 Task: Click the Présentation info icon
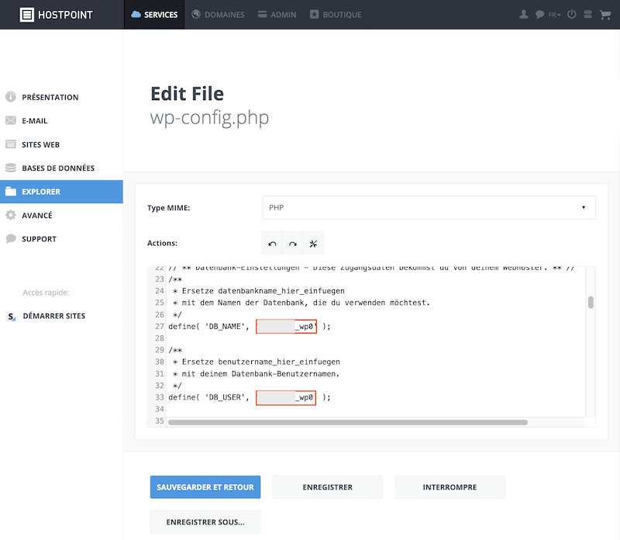pos(11,97)
